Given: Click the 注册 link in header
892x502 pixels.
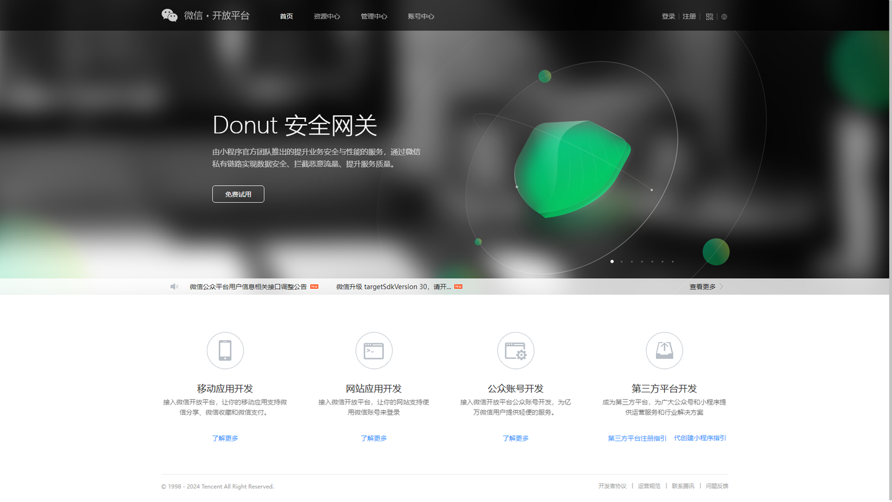Looking at the screenshot, I should click(689, 17).
